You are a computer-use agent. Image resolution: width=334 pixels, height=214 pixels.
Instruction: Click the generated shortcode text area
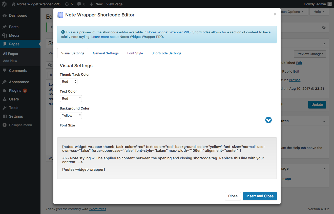(167, 158)
